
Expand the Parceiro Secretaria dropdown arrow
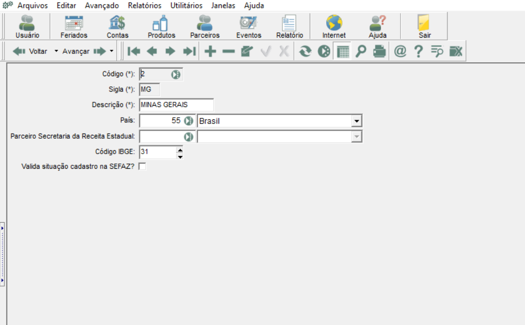pyautogui.click(x=356, y=137)
